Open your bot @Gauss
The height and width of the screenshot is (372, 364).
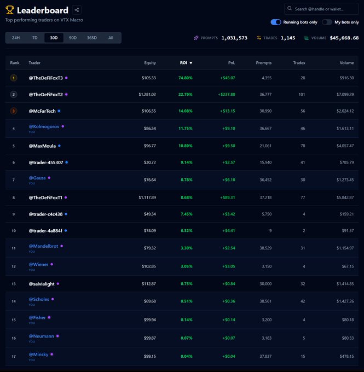coord(37,178)
